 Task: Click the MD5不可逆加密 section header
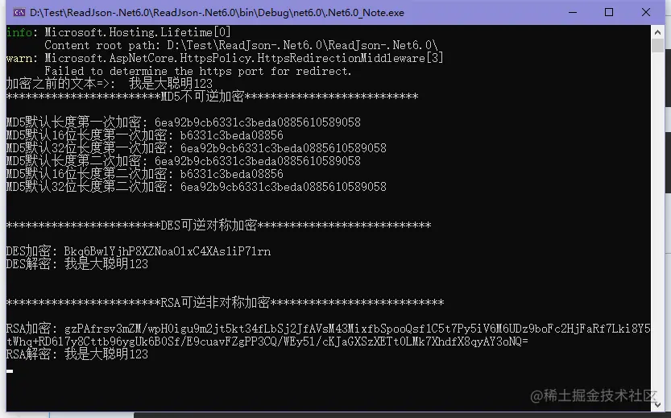tap(212, 97)
